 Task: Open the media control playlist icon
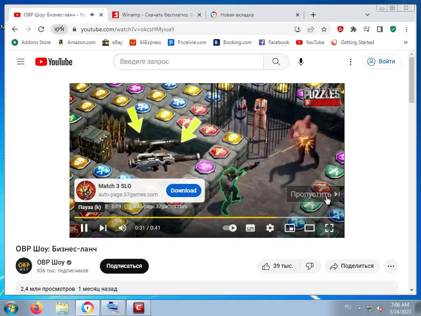366,29
